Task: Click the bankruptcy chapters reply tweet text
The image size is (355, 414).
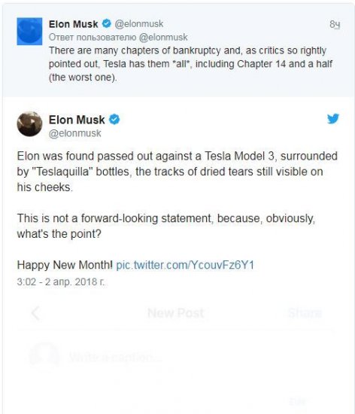Action: 191,64
